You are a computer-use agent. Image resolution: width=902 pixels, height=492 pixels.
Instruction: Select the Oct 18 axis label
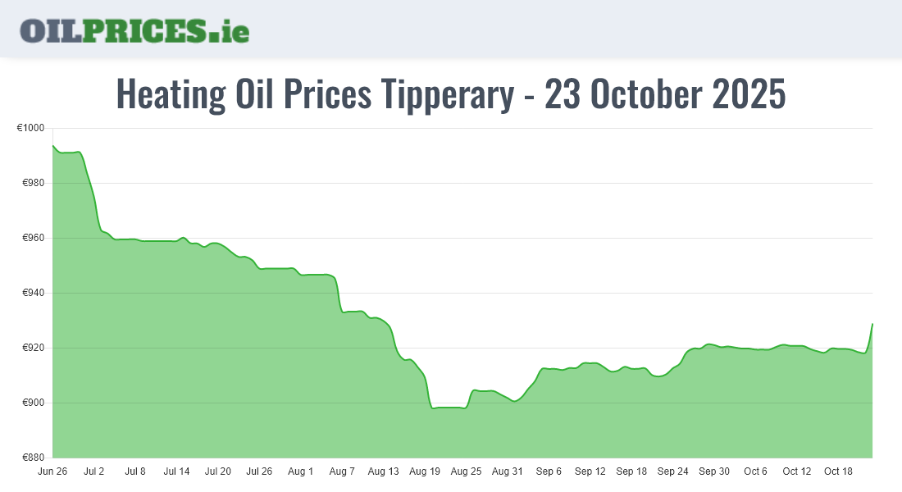(838, 471)
